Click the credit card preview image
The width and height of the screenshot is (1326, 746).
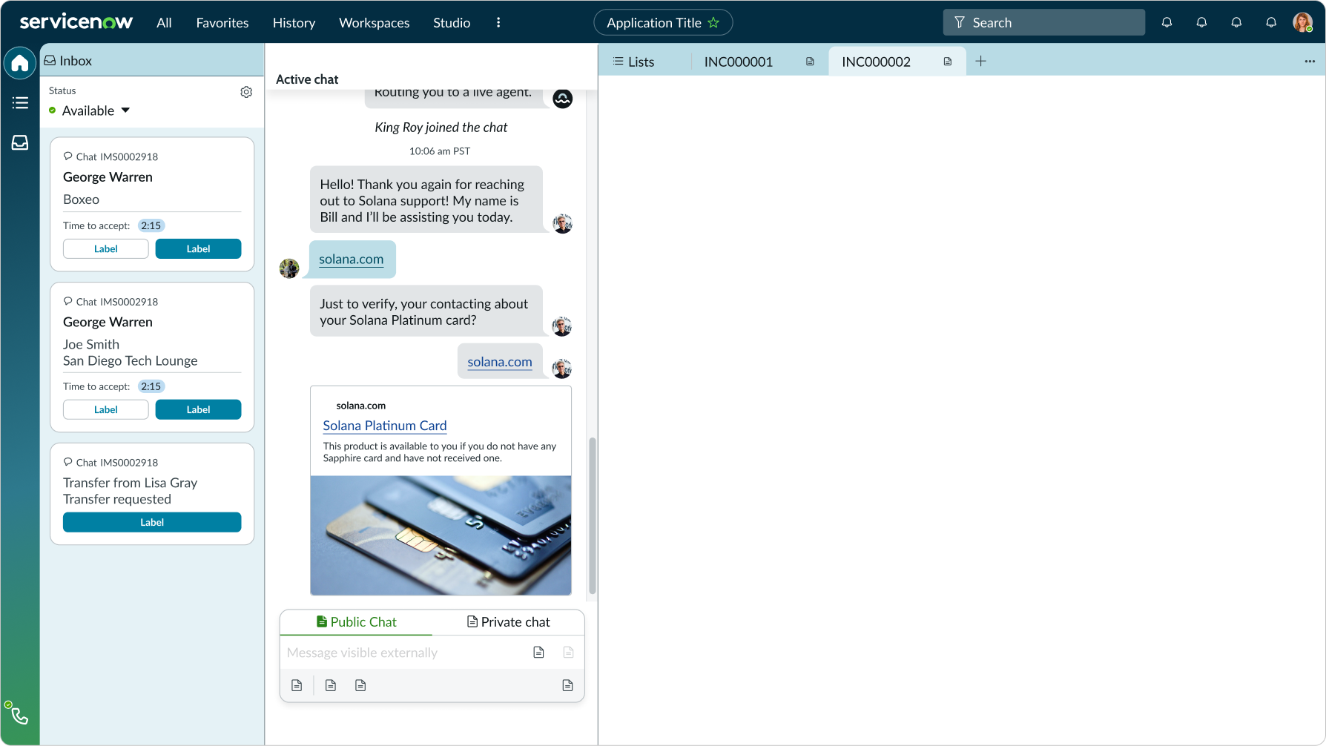coord(441,535)
